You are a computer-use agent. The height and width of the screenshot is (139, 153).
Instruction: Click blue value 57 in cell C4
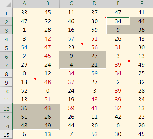(x=71, y=39)
